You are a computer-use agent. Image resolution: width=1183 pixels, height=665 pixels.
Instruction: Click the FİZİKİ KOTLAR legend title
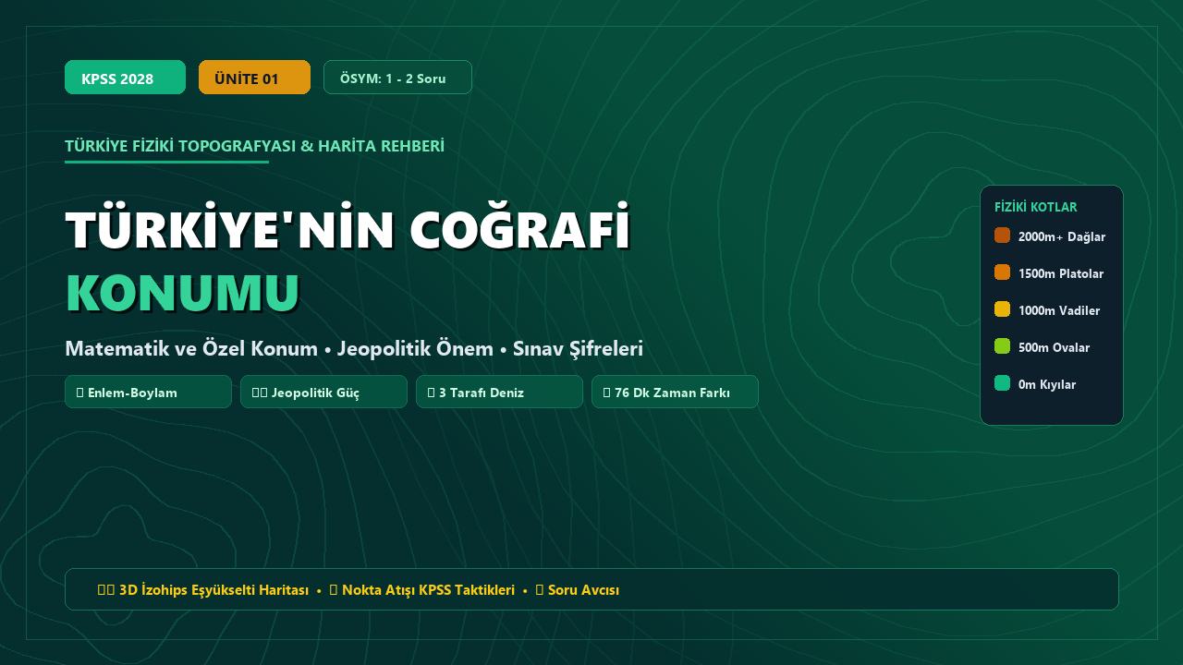1035,207
